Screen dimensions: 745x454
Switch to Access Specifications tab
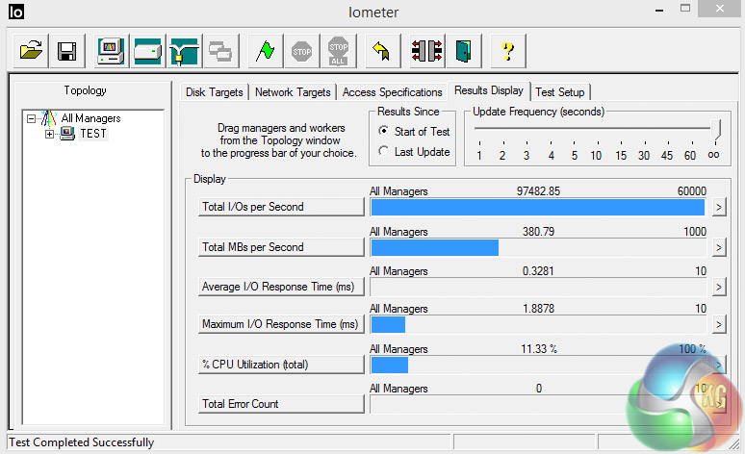pyautogui.click(x=392, y=92)
